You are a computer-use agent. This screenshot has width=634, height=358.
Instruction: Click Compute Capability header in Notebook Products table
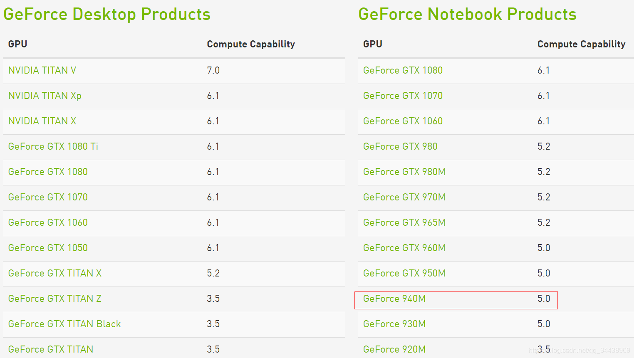pyautogui.click(x=581, y=44)
